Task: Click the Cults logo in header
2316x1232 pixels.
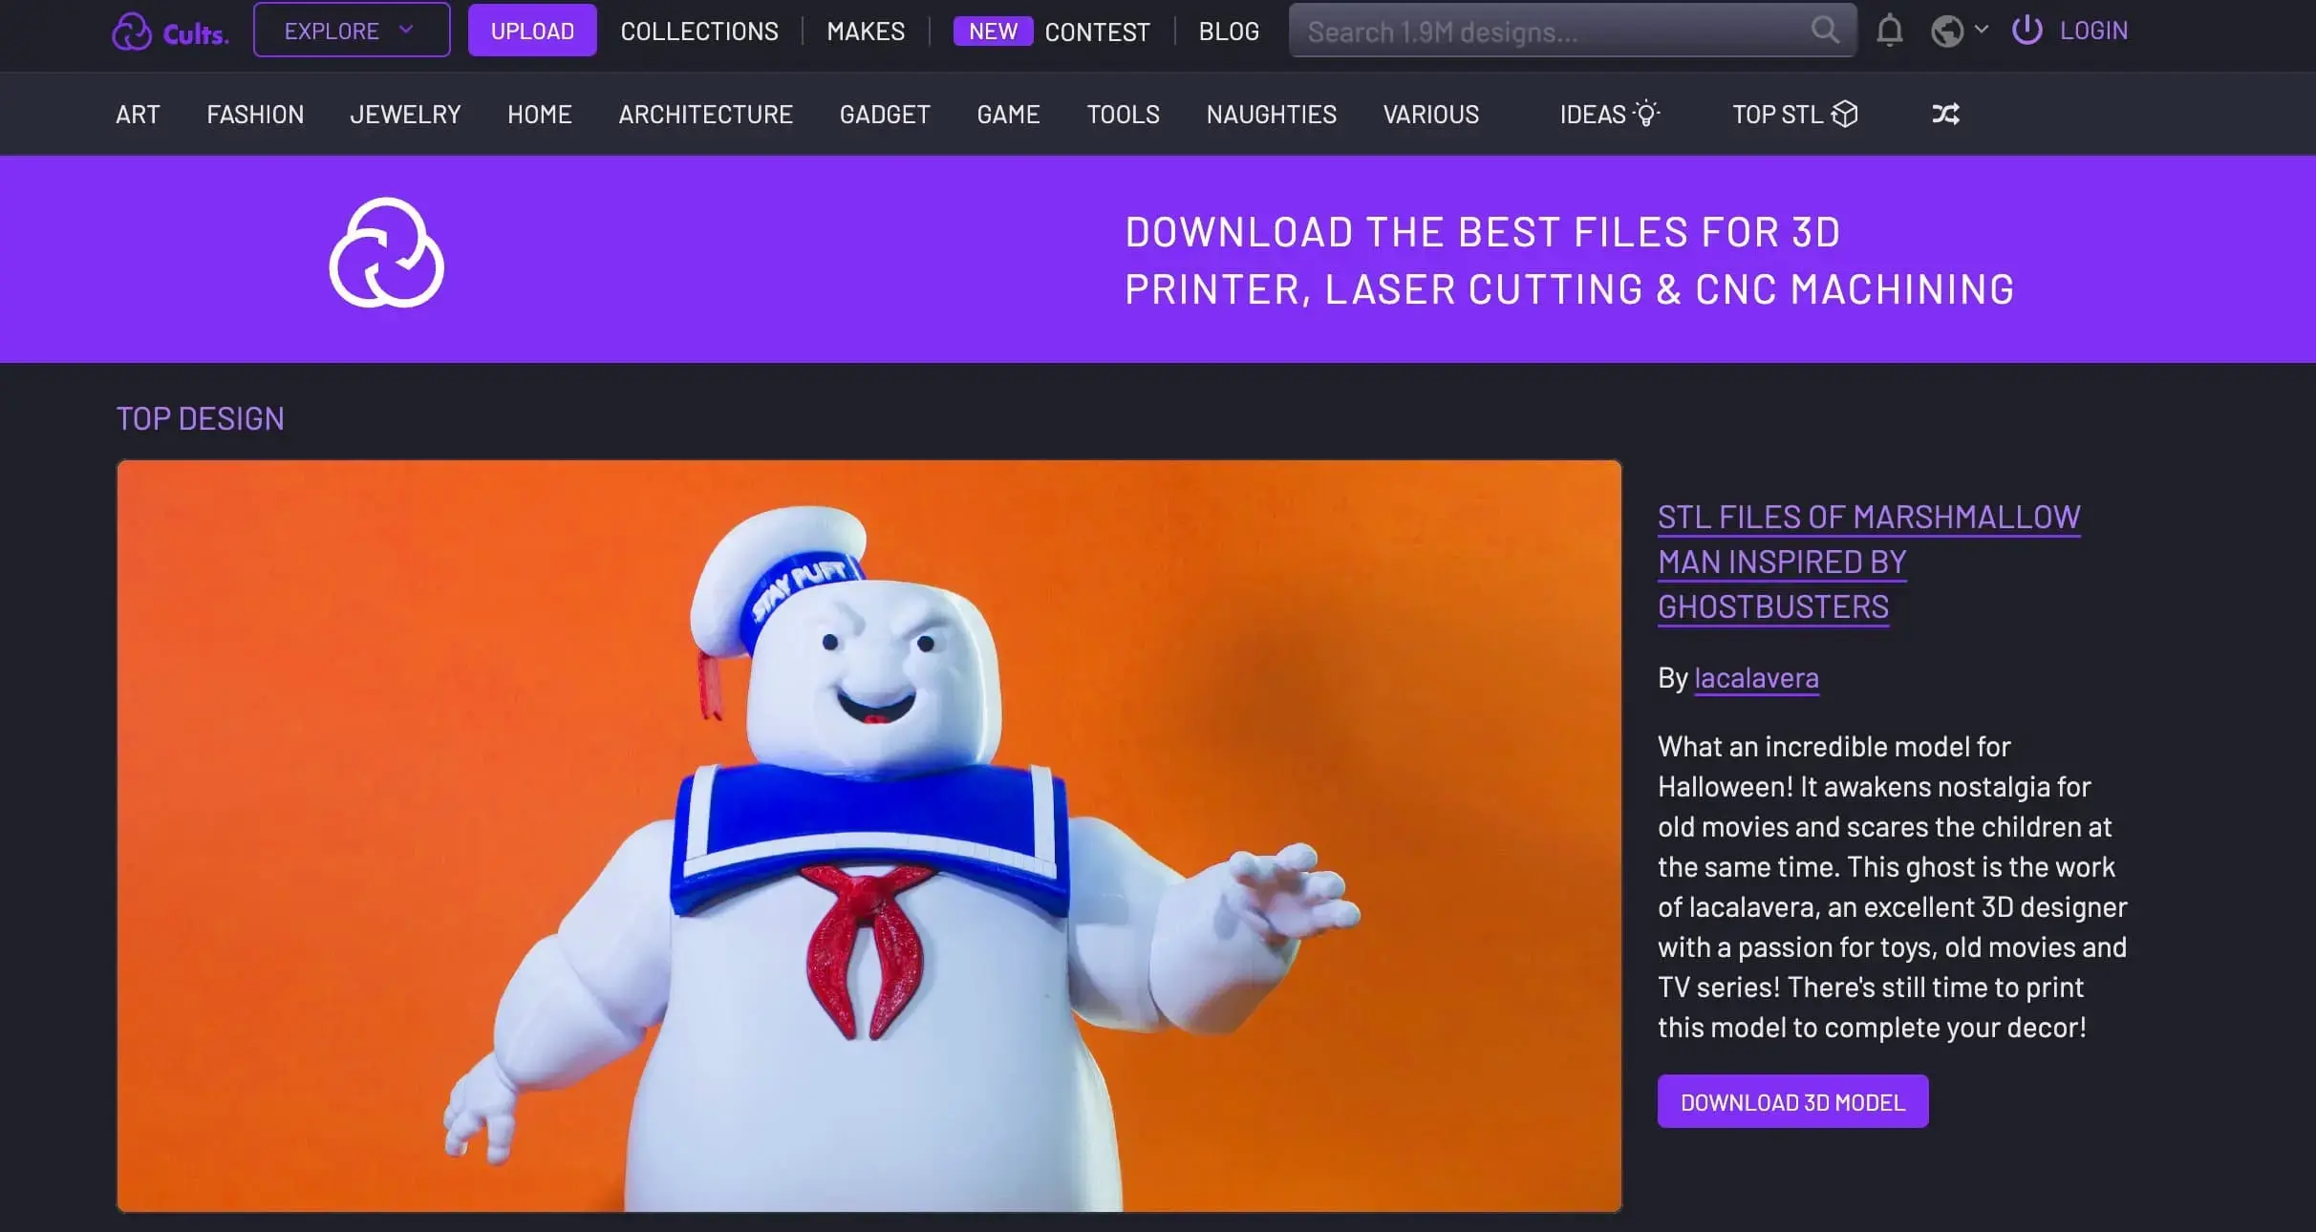Action: (x=170, y=32)
